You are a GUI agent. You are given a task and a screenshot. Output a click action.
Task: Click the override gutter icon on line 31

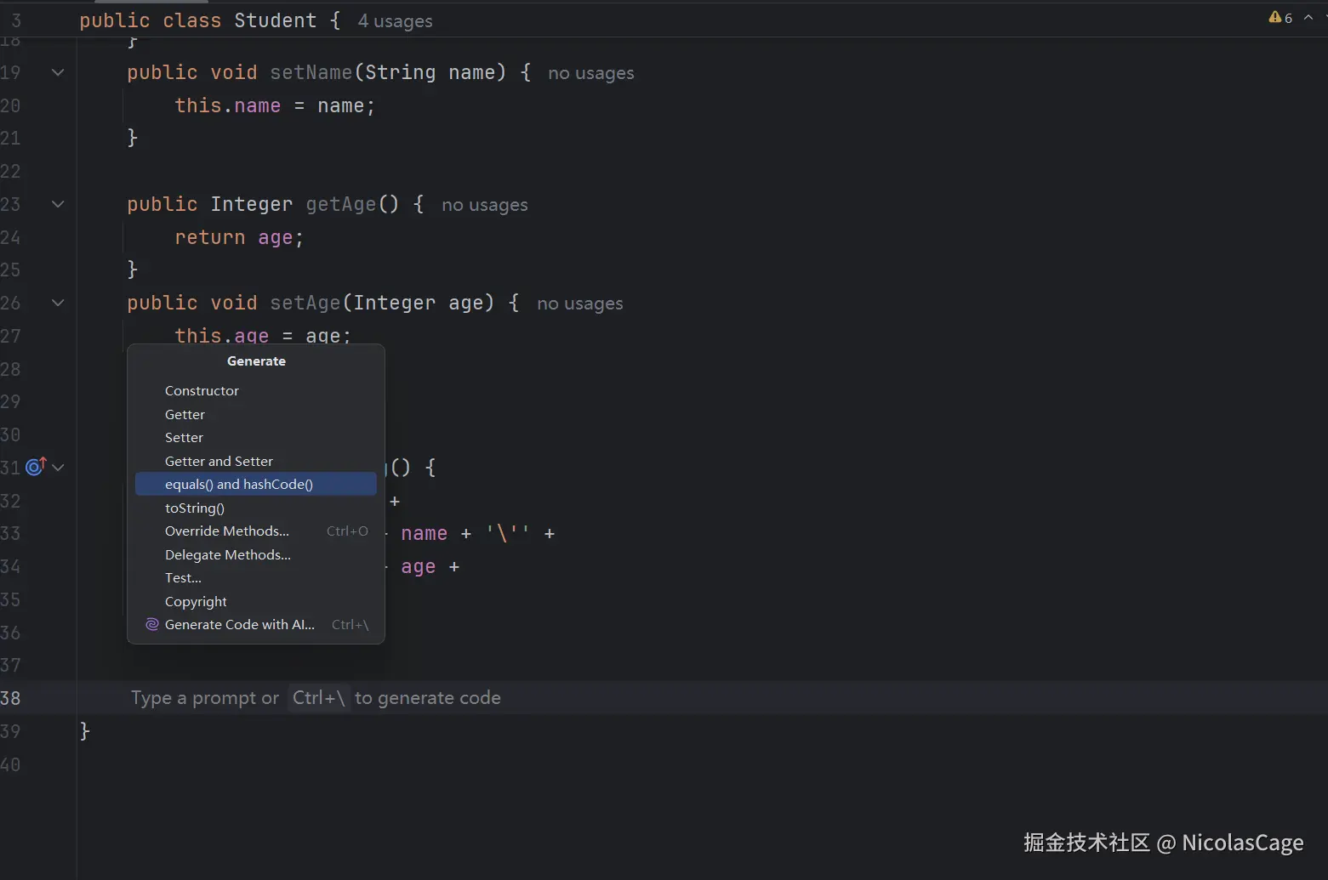(x=36, y=466)
